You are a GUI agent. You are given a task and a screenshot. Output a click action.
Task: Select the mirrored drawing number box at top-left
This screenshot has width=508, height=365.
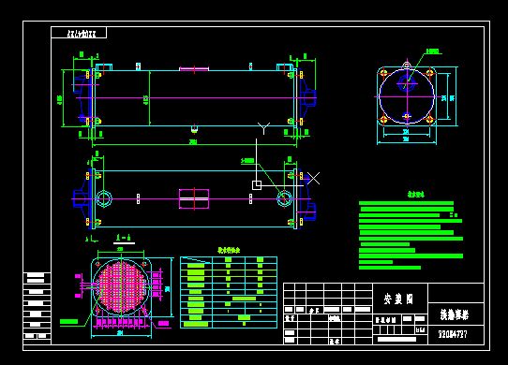(x=79, y=33)
